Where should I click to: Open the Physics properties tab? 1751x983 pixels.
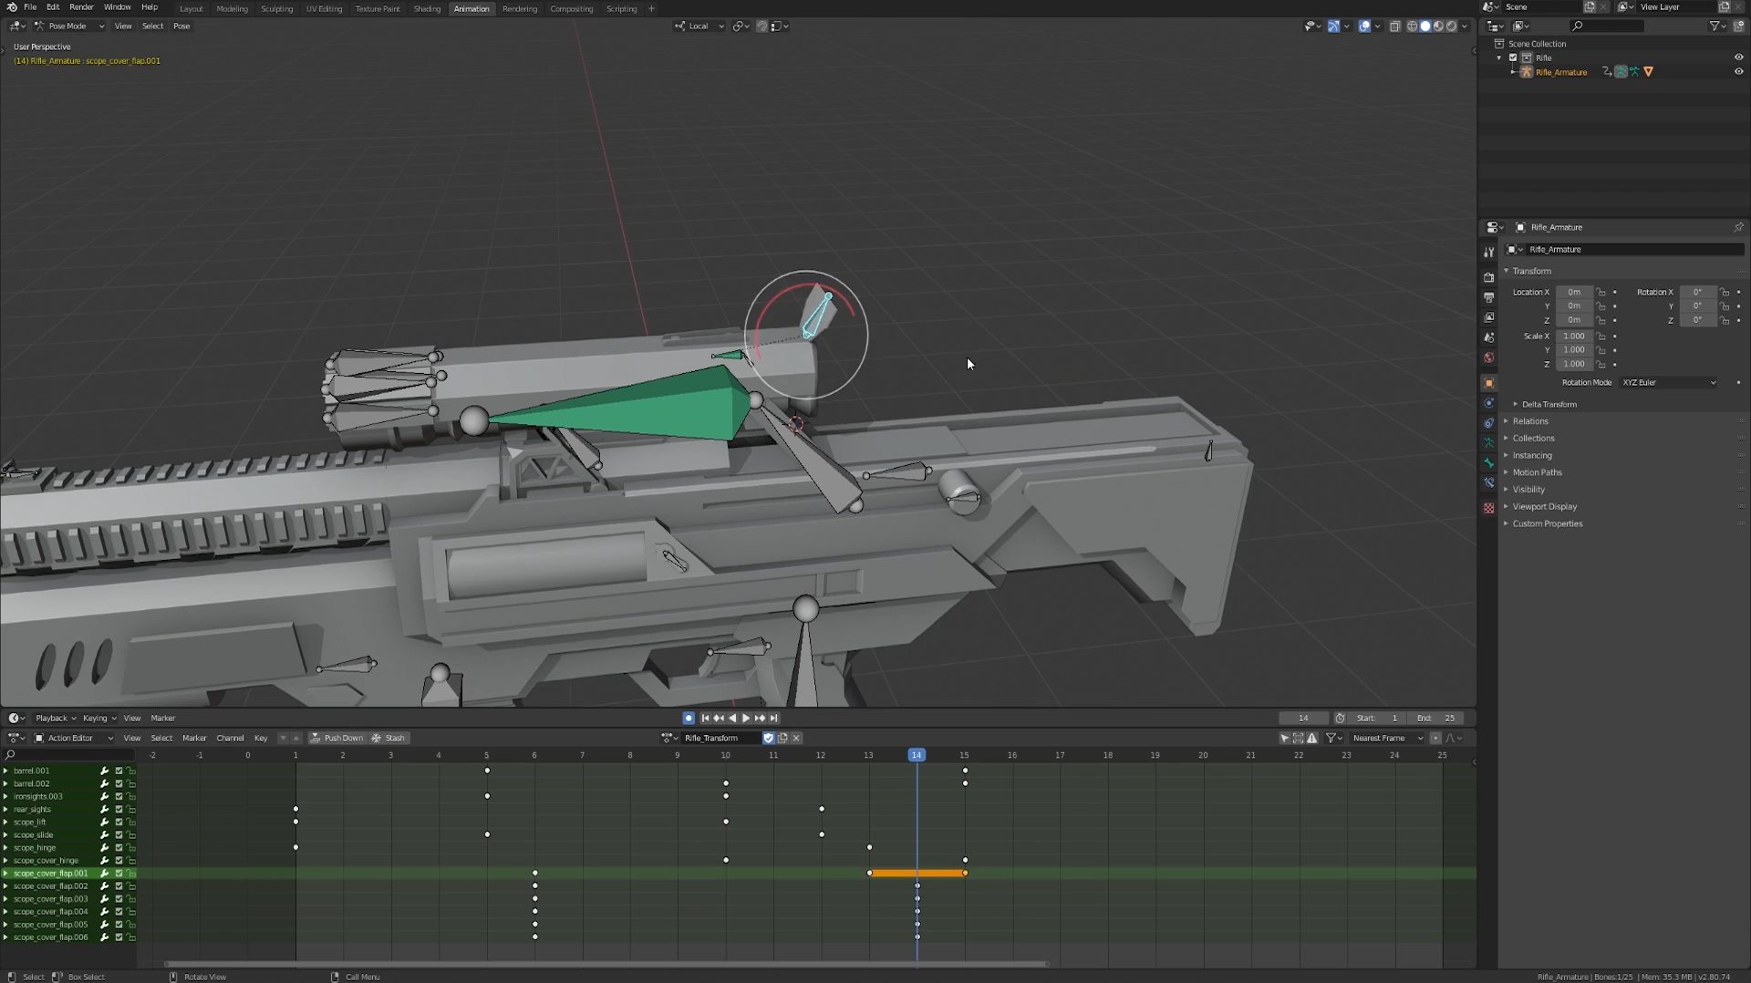tap(1488, 403)
